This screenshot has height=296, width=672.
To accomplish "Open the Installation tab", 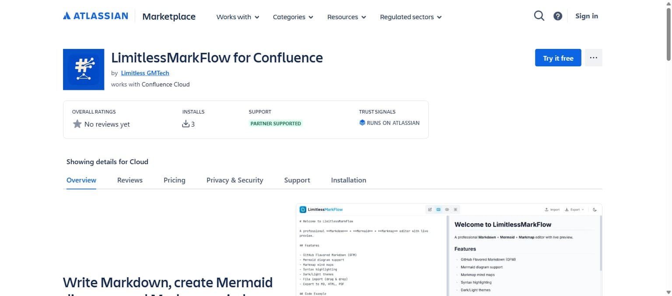I will (x=348, y=180).
